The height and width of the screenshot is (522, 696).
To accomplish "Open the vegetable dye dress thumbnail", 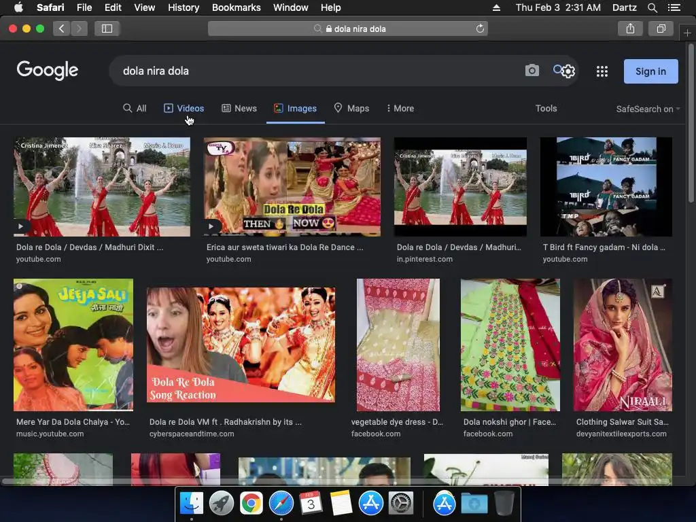I will [x=398, y=345].
